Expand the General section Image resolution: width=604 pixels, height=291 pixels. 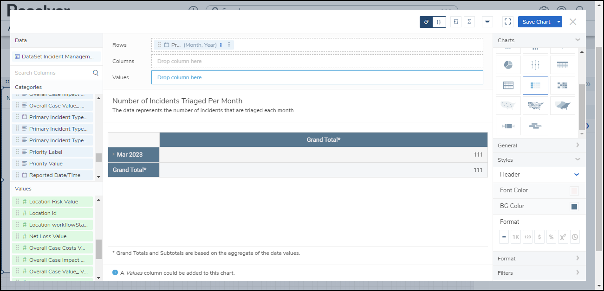click(578, 145)
